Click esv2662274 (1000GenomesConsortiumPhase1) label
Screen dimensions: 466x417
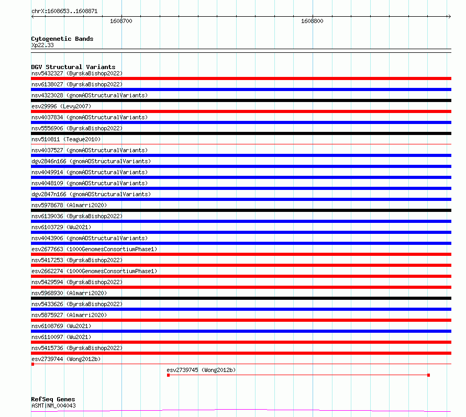(94, 271)
